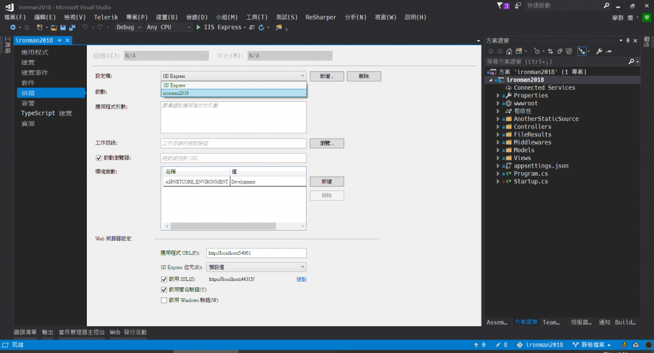This screenshot has height=353, width=654.
Task: Toggle the Launch browser checkbox
Action: click(99, 158)
